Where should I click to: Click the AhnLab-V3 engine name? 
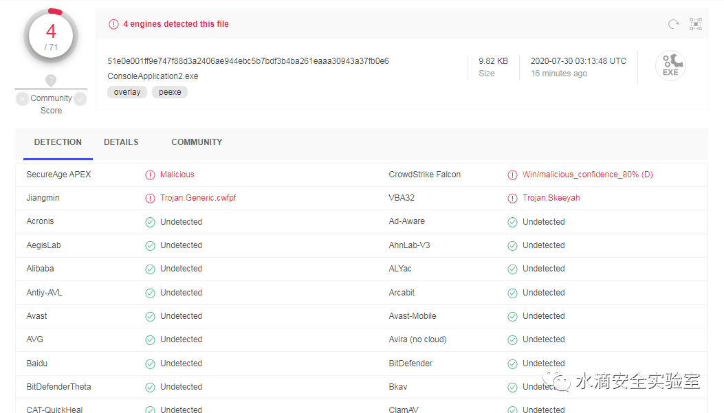click(x=410, y=245)
